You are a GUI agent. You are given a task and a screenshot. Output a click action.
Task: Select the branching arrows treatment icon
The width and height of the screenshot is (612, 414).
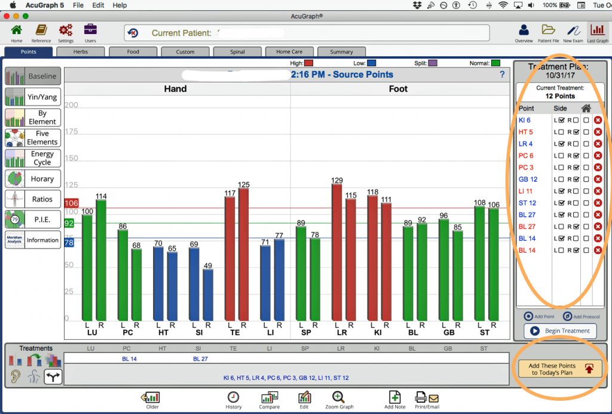click(x=53, y=376)
